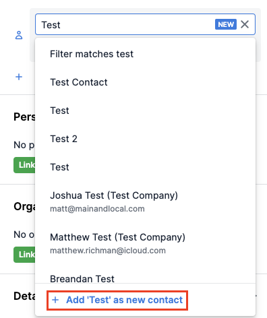Clear the contact search with the X icon
The height and width of the screenshot is (318, 267).
(245, 24)
